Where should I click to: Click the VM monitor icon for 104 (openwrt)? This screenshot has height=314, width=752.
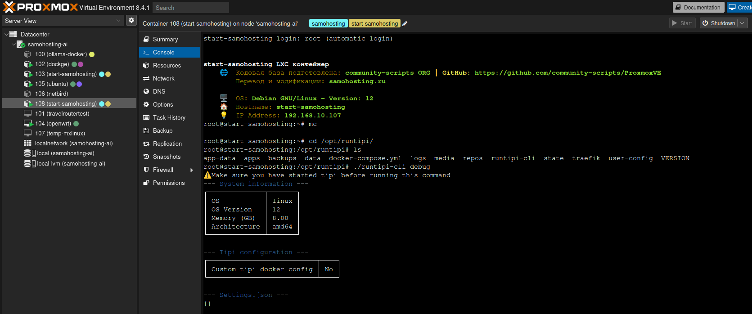[28, 123]
